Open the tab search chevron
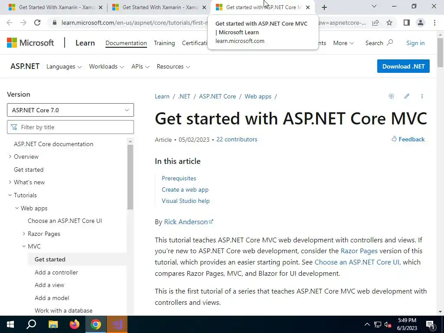The image size is (444, 333). [x=374, y=6]
